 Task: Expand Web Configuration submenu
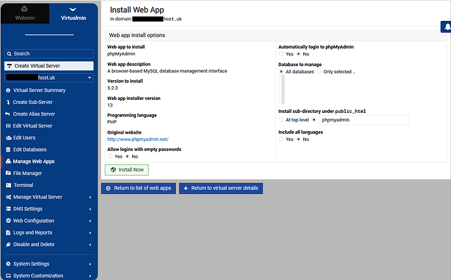[x=49, y=221]
